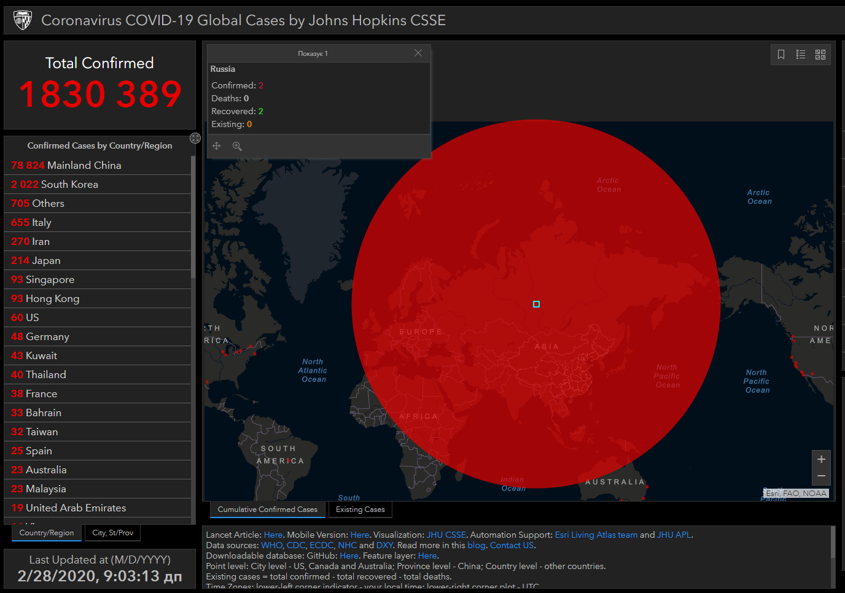Open the Lancet Article "Here" link
The height and width of the screenshot is (593, 845).
(273, 535)
